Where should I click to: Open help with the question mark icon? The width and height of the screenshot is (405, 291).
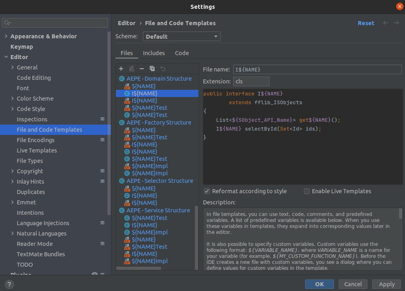(x=9, y=284)
